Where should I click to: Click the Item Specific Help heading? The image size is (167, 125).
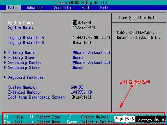point(138,18)
